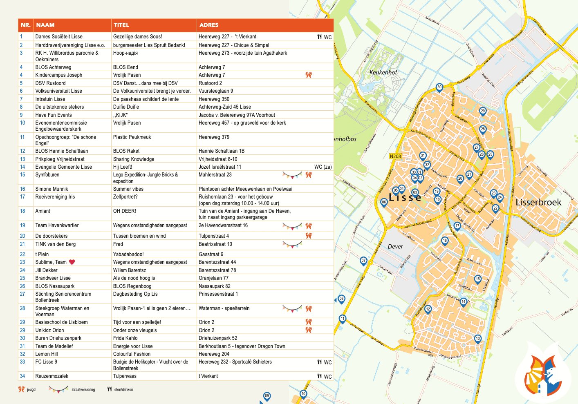Click 'Frida Kahlo' title cell
This screenshot has width=578, height=404.
pos(125,338)
